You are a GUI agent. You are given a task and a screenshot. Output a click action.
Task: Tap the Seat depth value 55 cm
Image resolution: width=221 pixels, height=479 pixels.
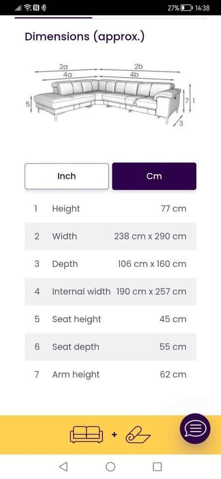[173, 347]
